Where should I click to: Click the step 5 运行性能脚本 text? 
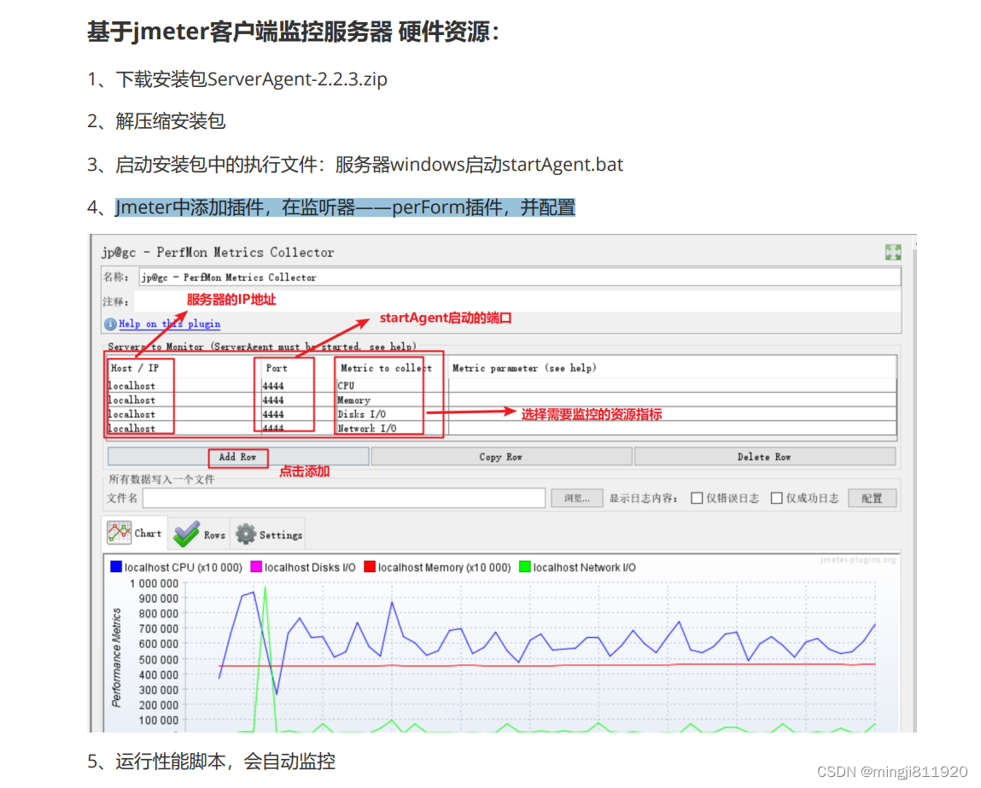coord(225,762)
